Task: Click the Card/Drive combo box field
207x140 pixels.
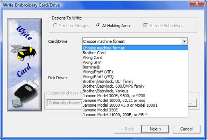Action: [x=135, y=41]
